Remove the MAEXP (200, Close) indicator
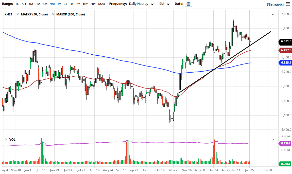 [x=53, y=14]
